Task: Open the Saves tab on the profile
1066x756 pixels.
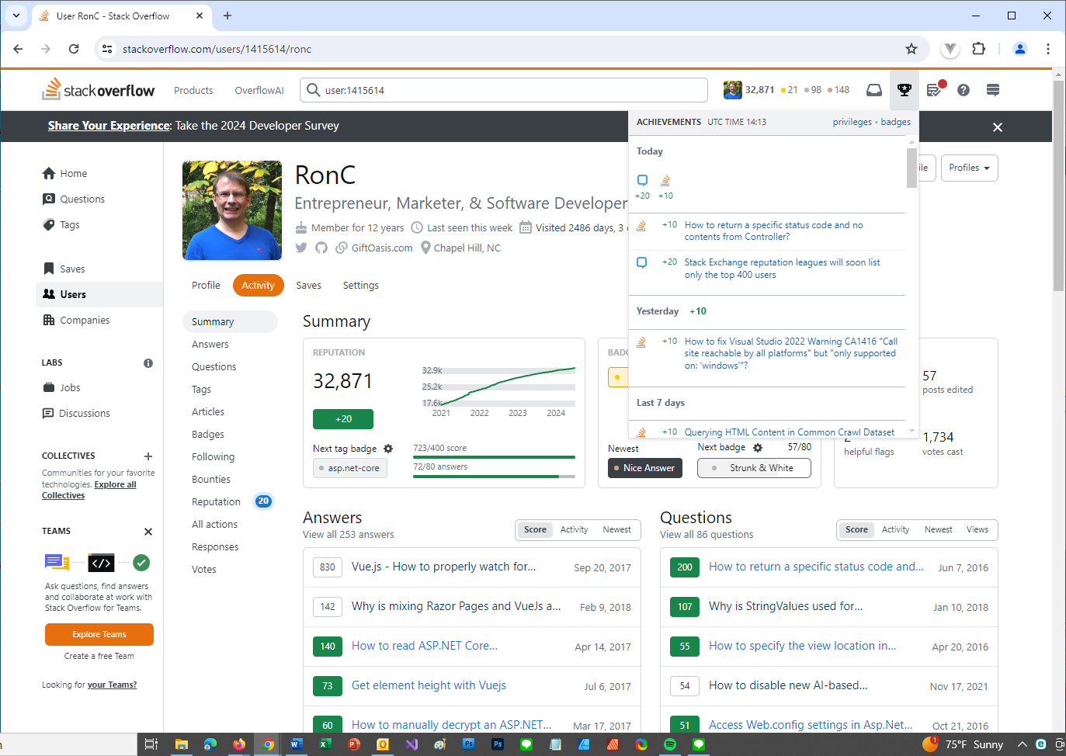Action: coord(308,286)
